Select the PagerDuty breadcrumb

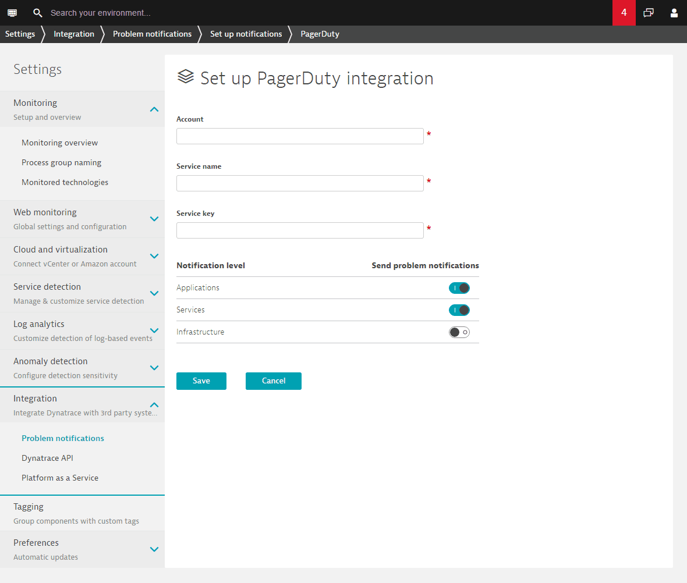coord(320,34)
